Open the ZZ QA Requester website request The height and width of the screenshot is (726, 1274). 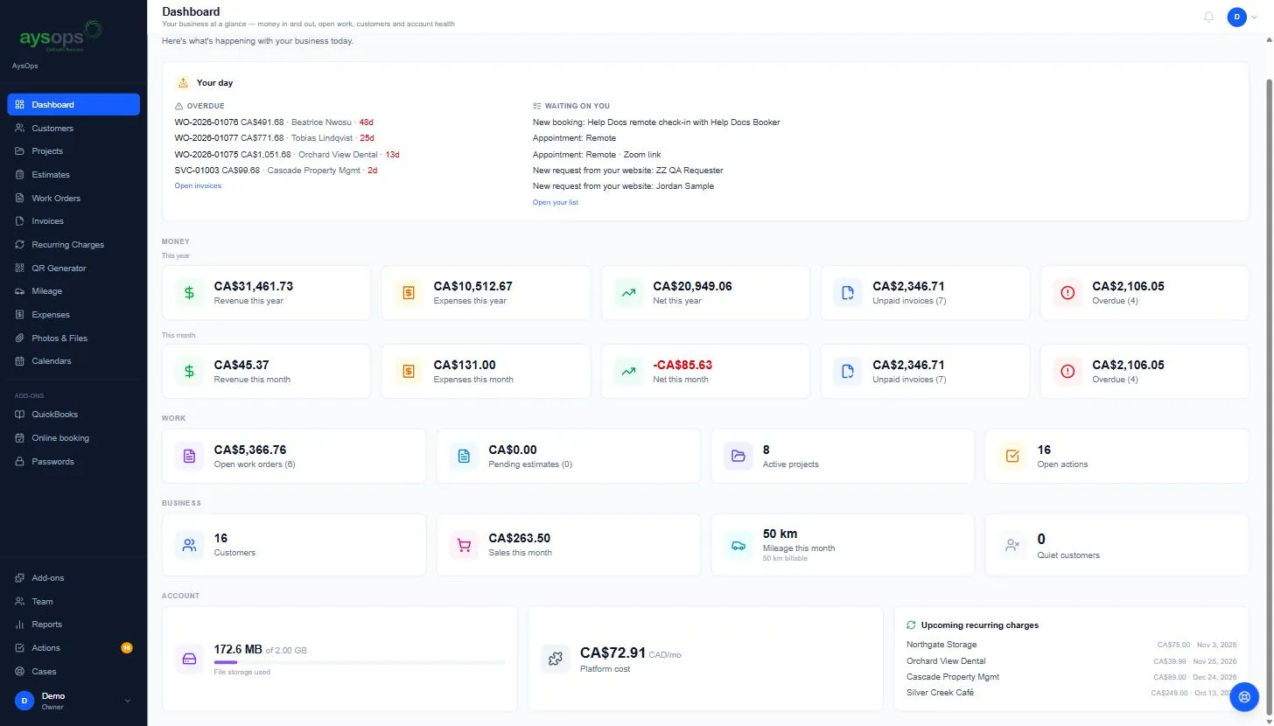[x=628, y=171]
